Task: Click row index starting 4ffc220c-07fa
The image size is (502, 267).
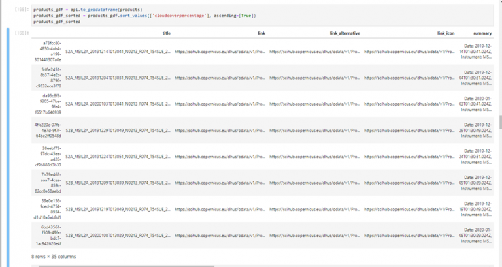Action: coord(48,130)
